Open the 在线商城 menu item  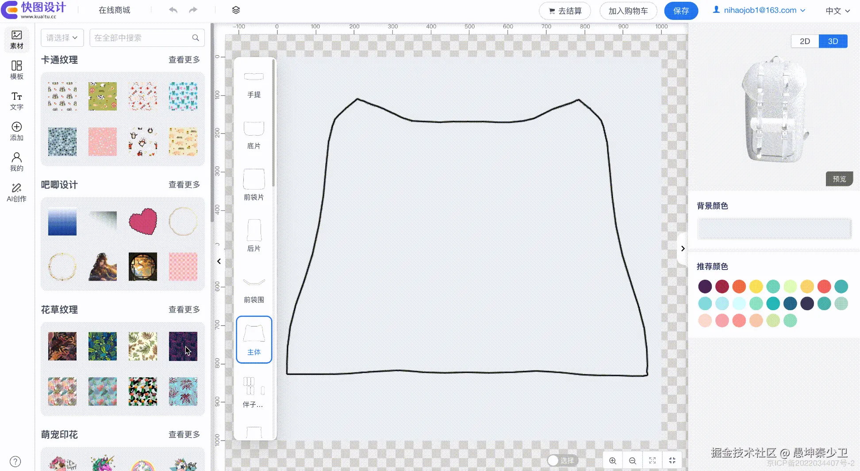tap(115, 10)
